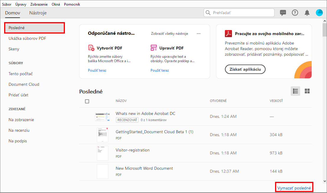Viewport: 327px width, 193px height.
Task: Click the Získať aplikáciu button
Action: (x=245, y=69)
